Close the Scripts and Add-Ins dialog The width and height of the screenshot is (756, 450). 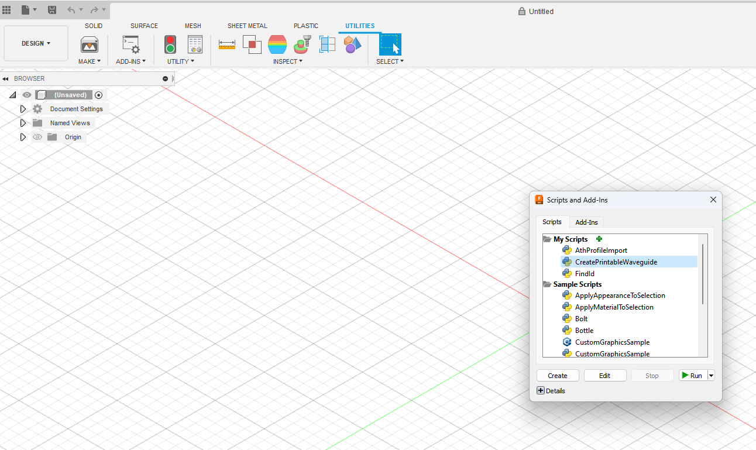click(x=713, y=200)
